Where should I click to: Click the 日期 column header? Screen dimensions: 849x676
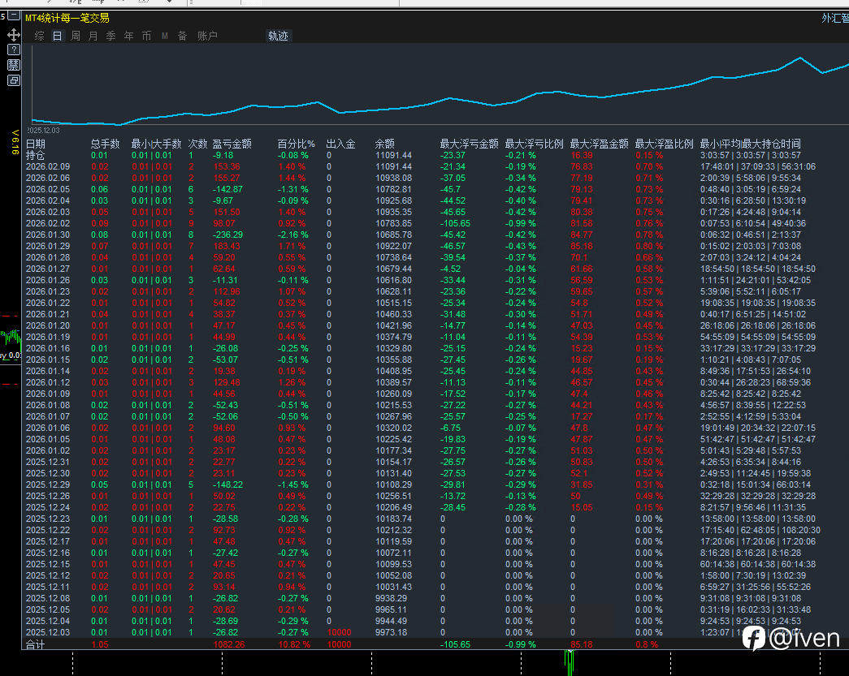(36, 144)
